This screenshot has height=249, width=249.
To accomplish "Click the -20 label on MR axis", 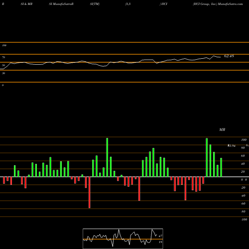I will 243,188.
